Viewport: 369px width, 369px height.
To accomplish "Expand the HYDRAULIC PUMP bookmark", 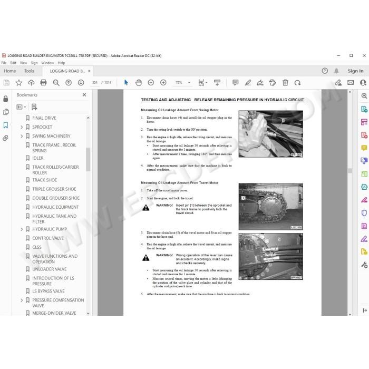I will coord(22,229).
